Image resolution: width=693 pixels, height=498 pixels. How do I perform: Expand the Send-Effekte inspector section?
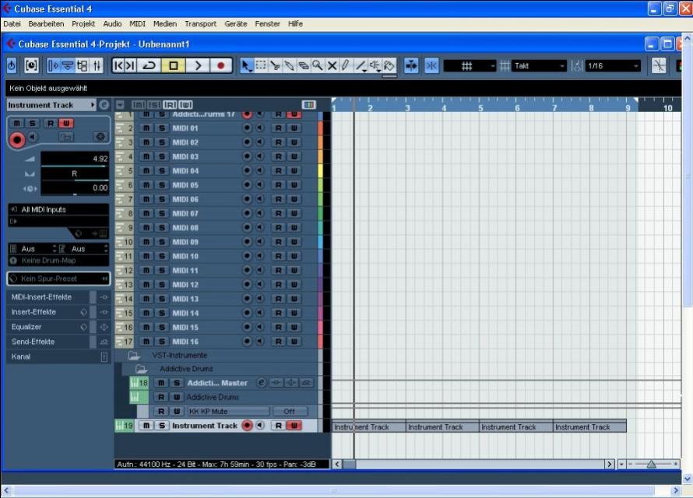tap(48, 342)
